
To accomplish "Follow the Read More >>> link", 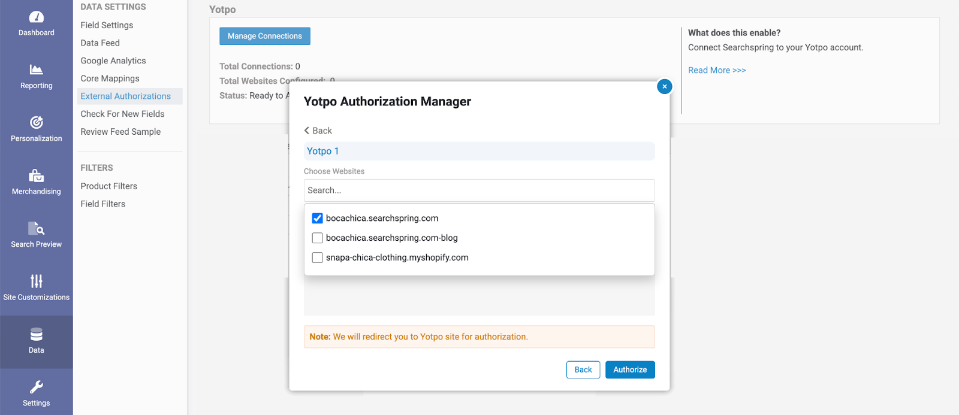I will coord(717,70).
